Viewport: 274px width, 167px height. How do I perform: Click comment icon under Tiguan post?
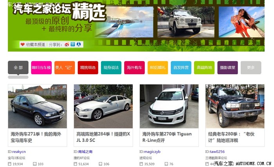click(166, 164)
